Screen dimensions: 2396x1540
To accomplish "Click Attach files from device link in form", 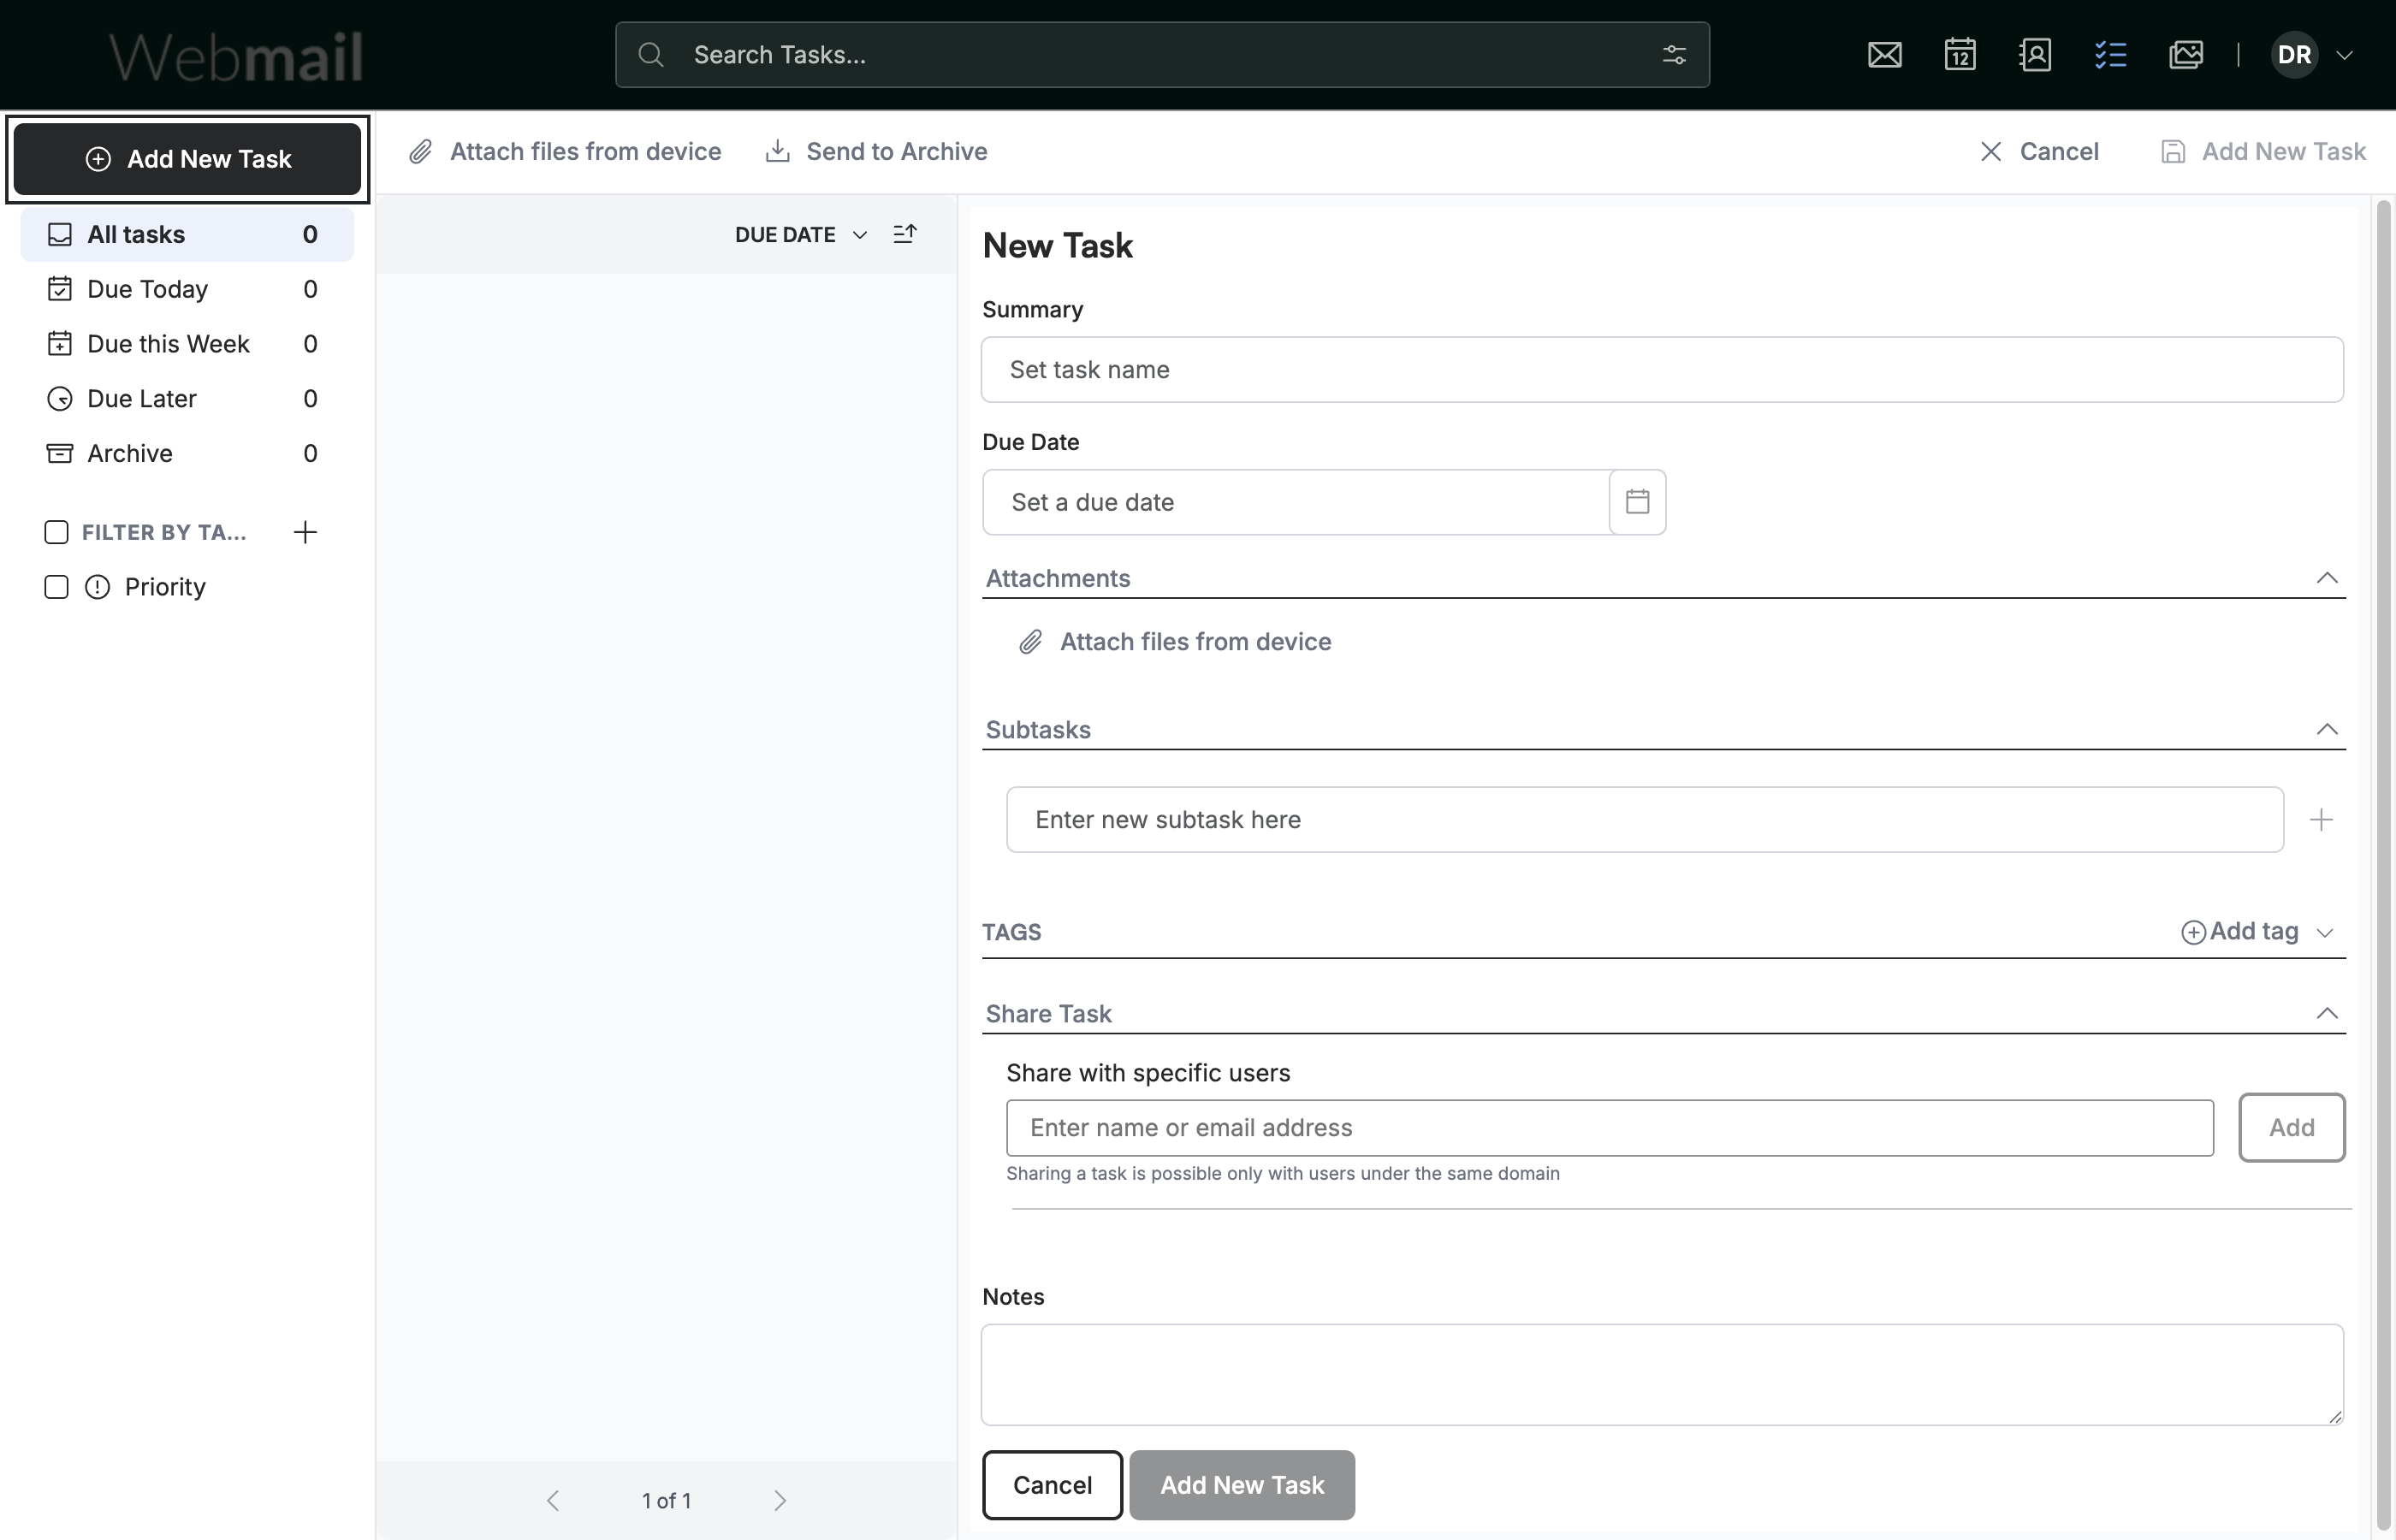I will point(1175,642).
